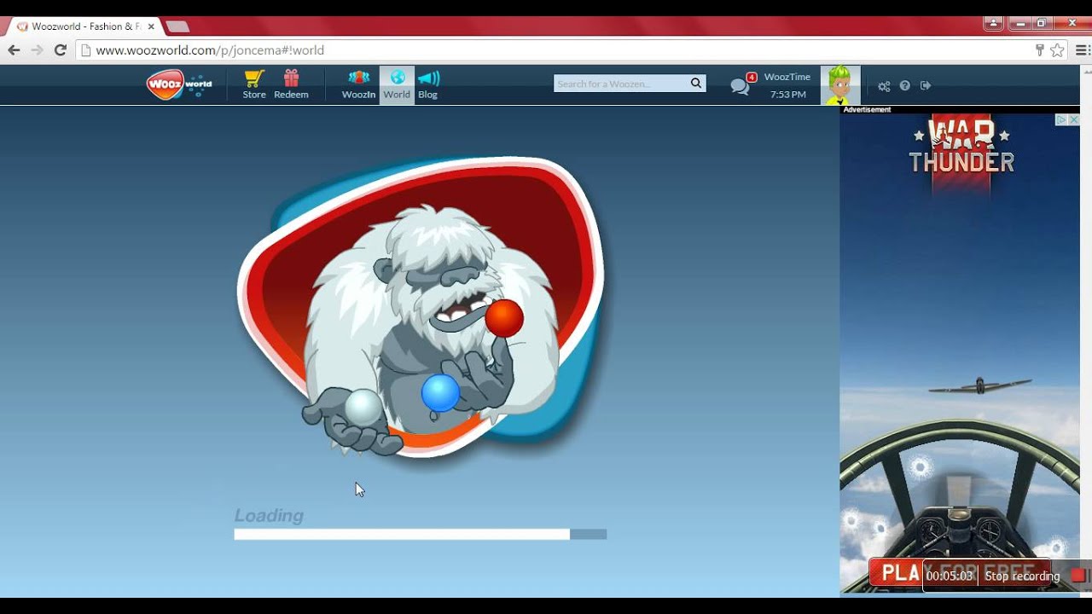Click the woozworld.com address bar
1092x614 pixels.
tap(555, 50)
